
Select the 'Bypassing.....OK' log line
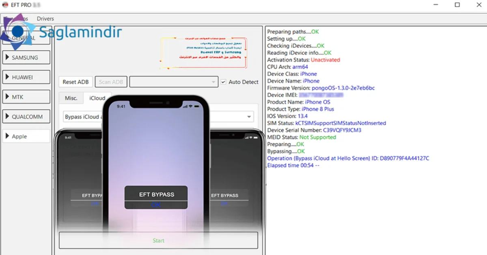coord(286,151)
